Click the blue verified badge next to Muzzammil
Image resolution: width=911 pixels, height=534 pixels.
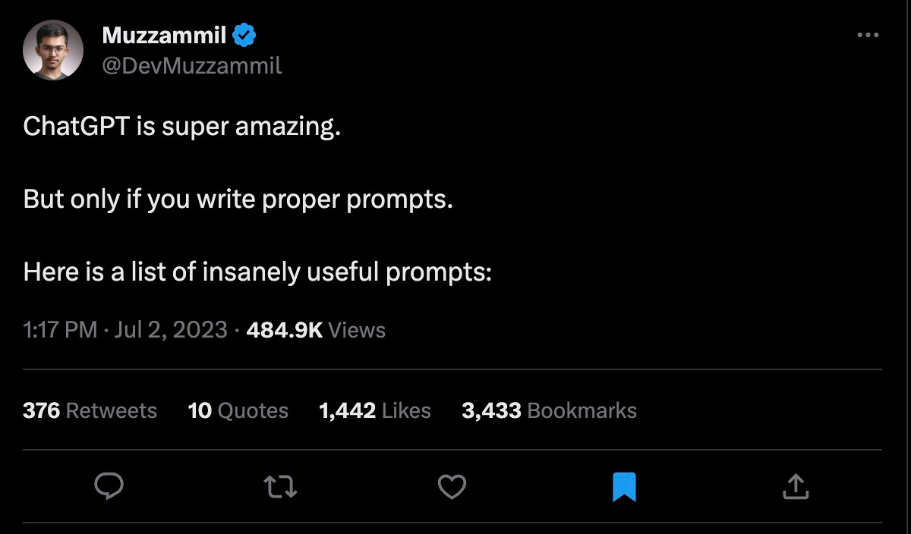243,33
